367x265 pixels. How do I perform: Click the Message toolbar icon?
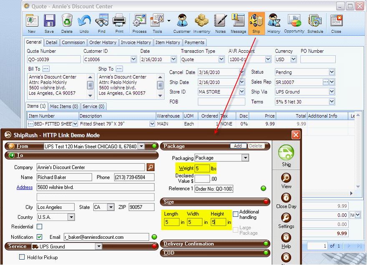click(238, 23)
